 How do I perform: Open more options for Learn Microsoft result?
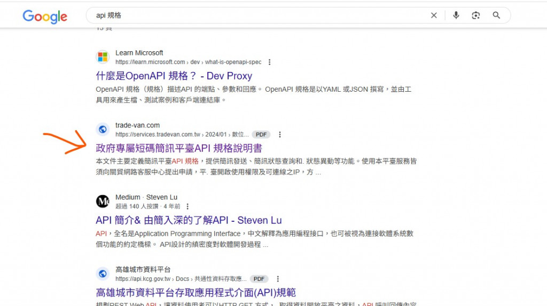pyautogui.click(x=269, y=62)
